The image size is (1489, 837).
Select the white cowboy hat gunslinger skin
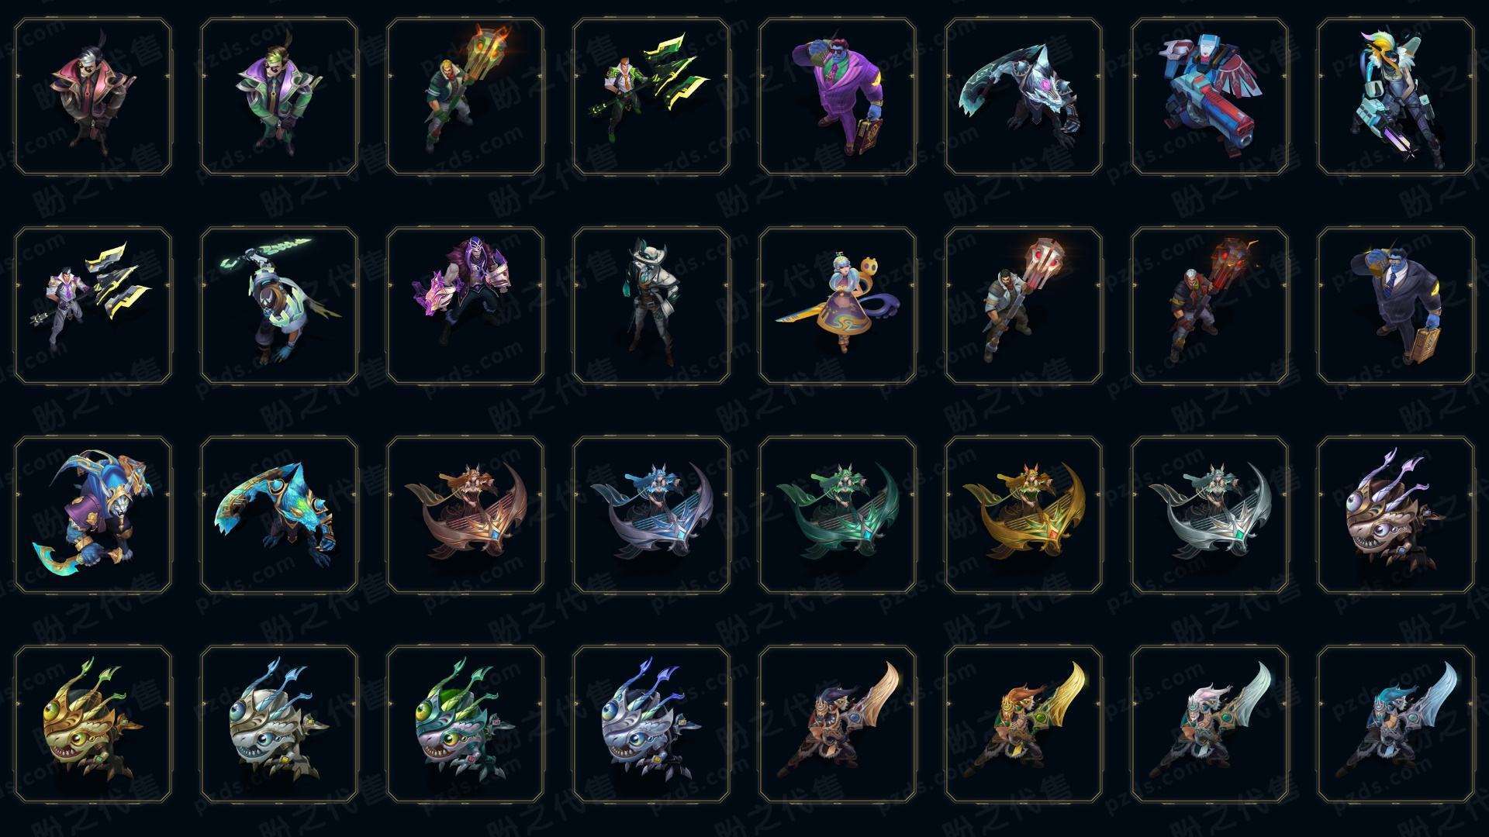651,305
